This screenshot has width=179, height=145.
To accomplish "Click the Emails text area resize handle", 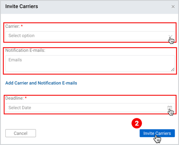I will point(173,70).
